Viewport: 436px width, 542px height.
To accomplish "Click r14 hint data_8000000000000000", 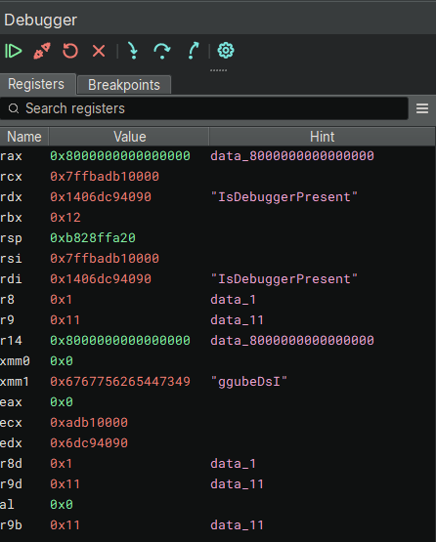I will pyautogui.click(x=292, y=341).
